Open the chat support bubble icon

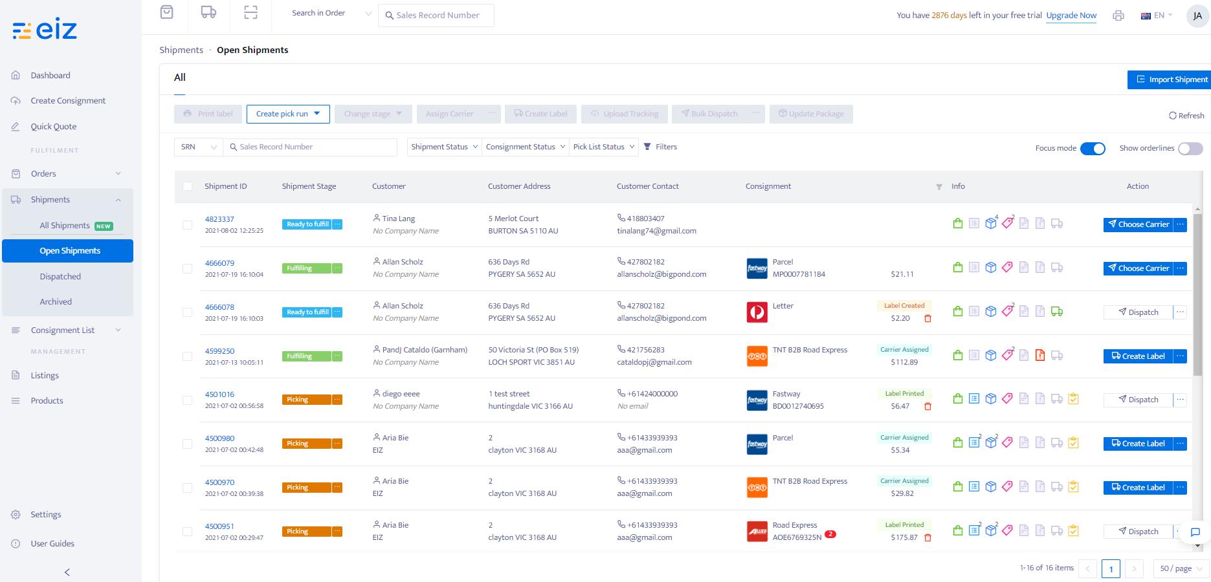click(x=1195, y=532)
